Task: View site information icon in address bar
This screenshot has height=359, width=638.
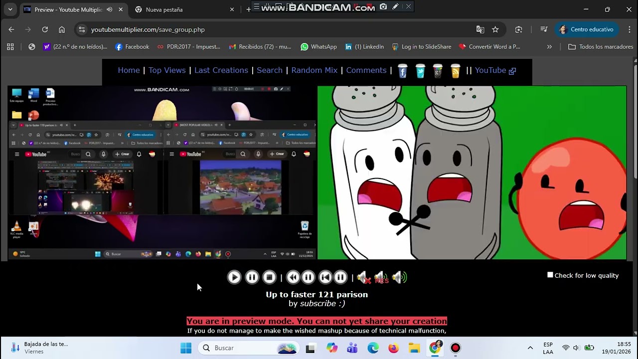Action: pyautogui.click(x=82, y=29)
